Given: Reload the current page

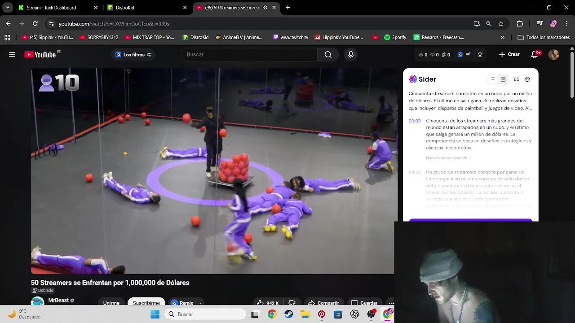Looking at the screenshot, I should pyautogui.click(x=35, y=24).
